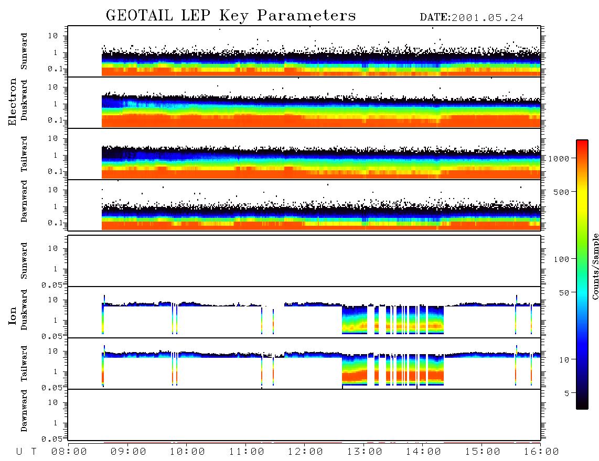Click the vertical Ion group label
The image size is (599, 461).
[12, 315]
